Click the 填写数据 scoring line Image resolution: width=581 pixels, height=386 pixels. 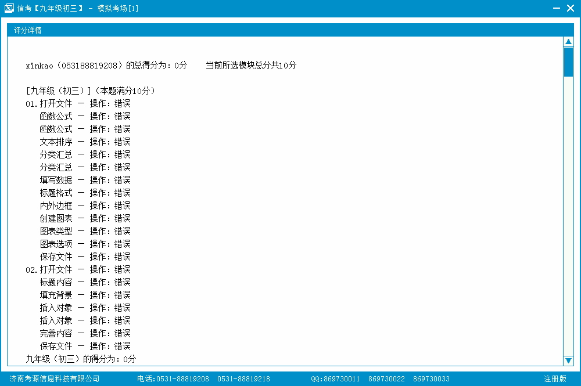click(x=85, y=180)
